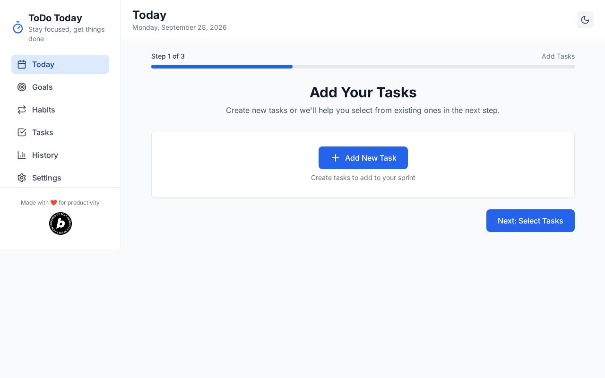Click the Step 1 of 3 label

click(168, 56)
